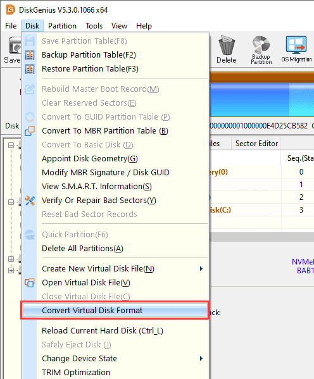Expand the Change Device State submenu
314x379 pixels.
pyautogui.click(x=115, y=359)
